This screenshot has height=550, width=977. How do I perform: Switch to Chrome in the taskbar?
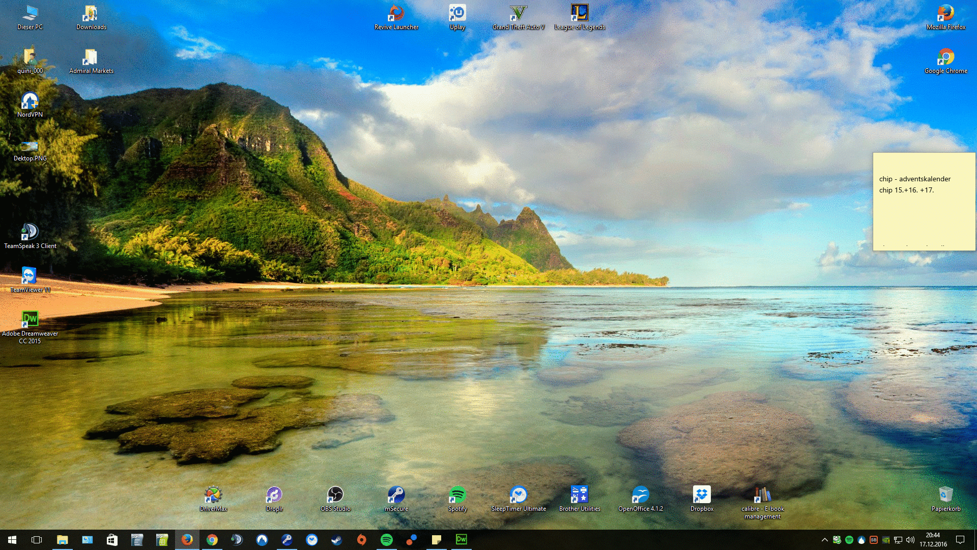pos(212,540)
